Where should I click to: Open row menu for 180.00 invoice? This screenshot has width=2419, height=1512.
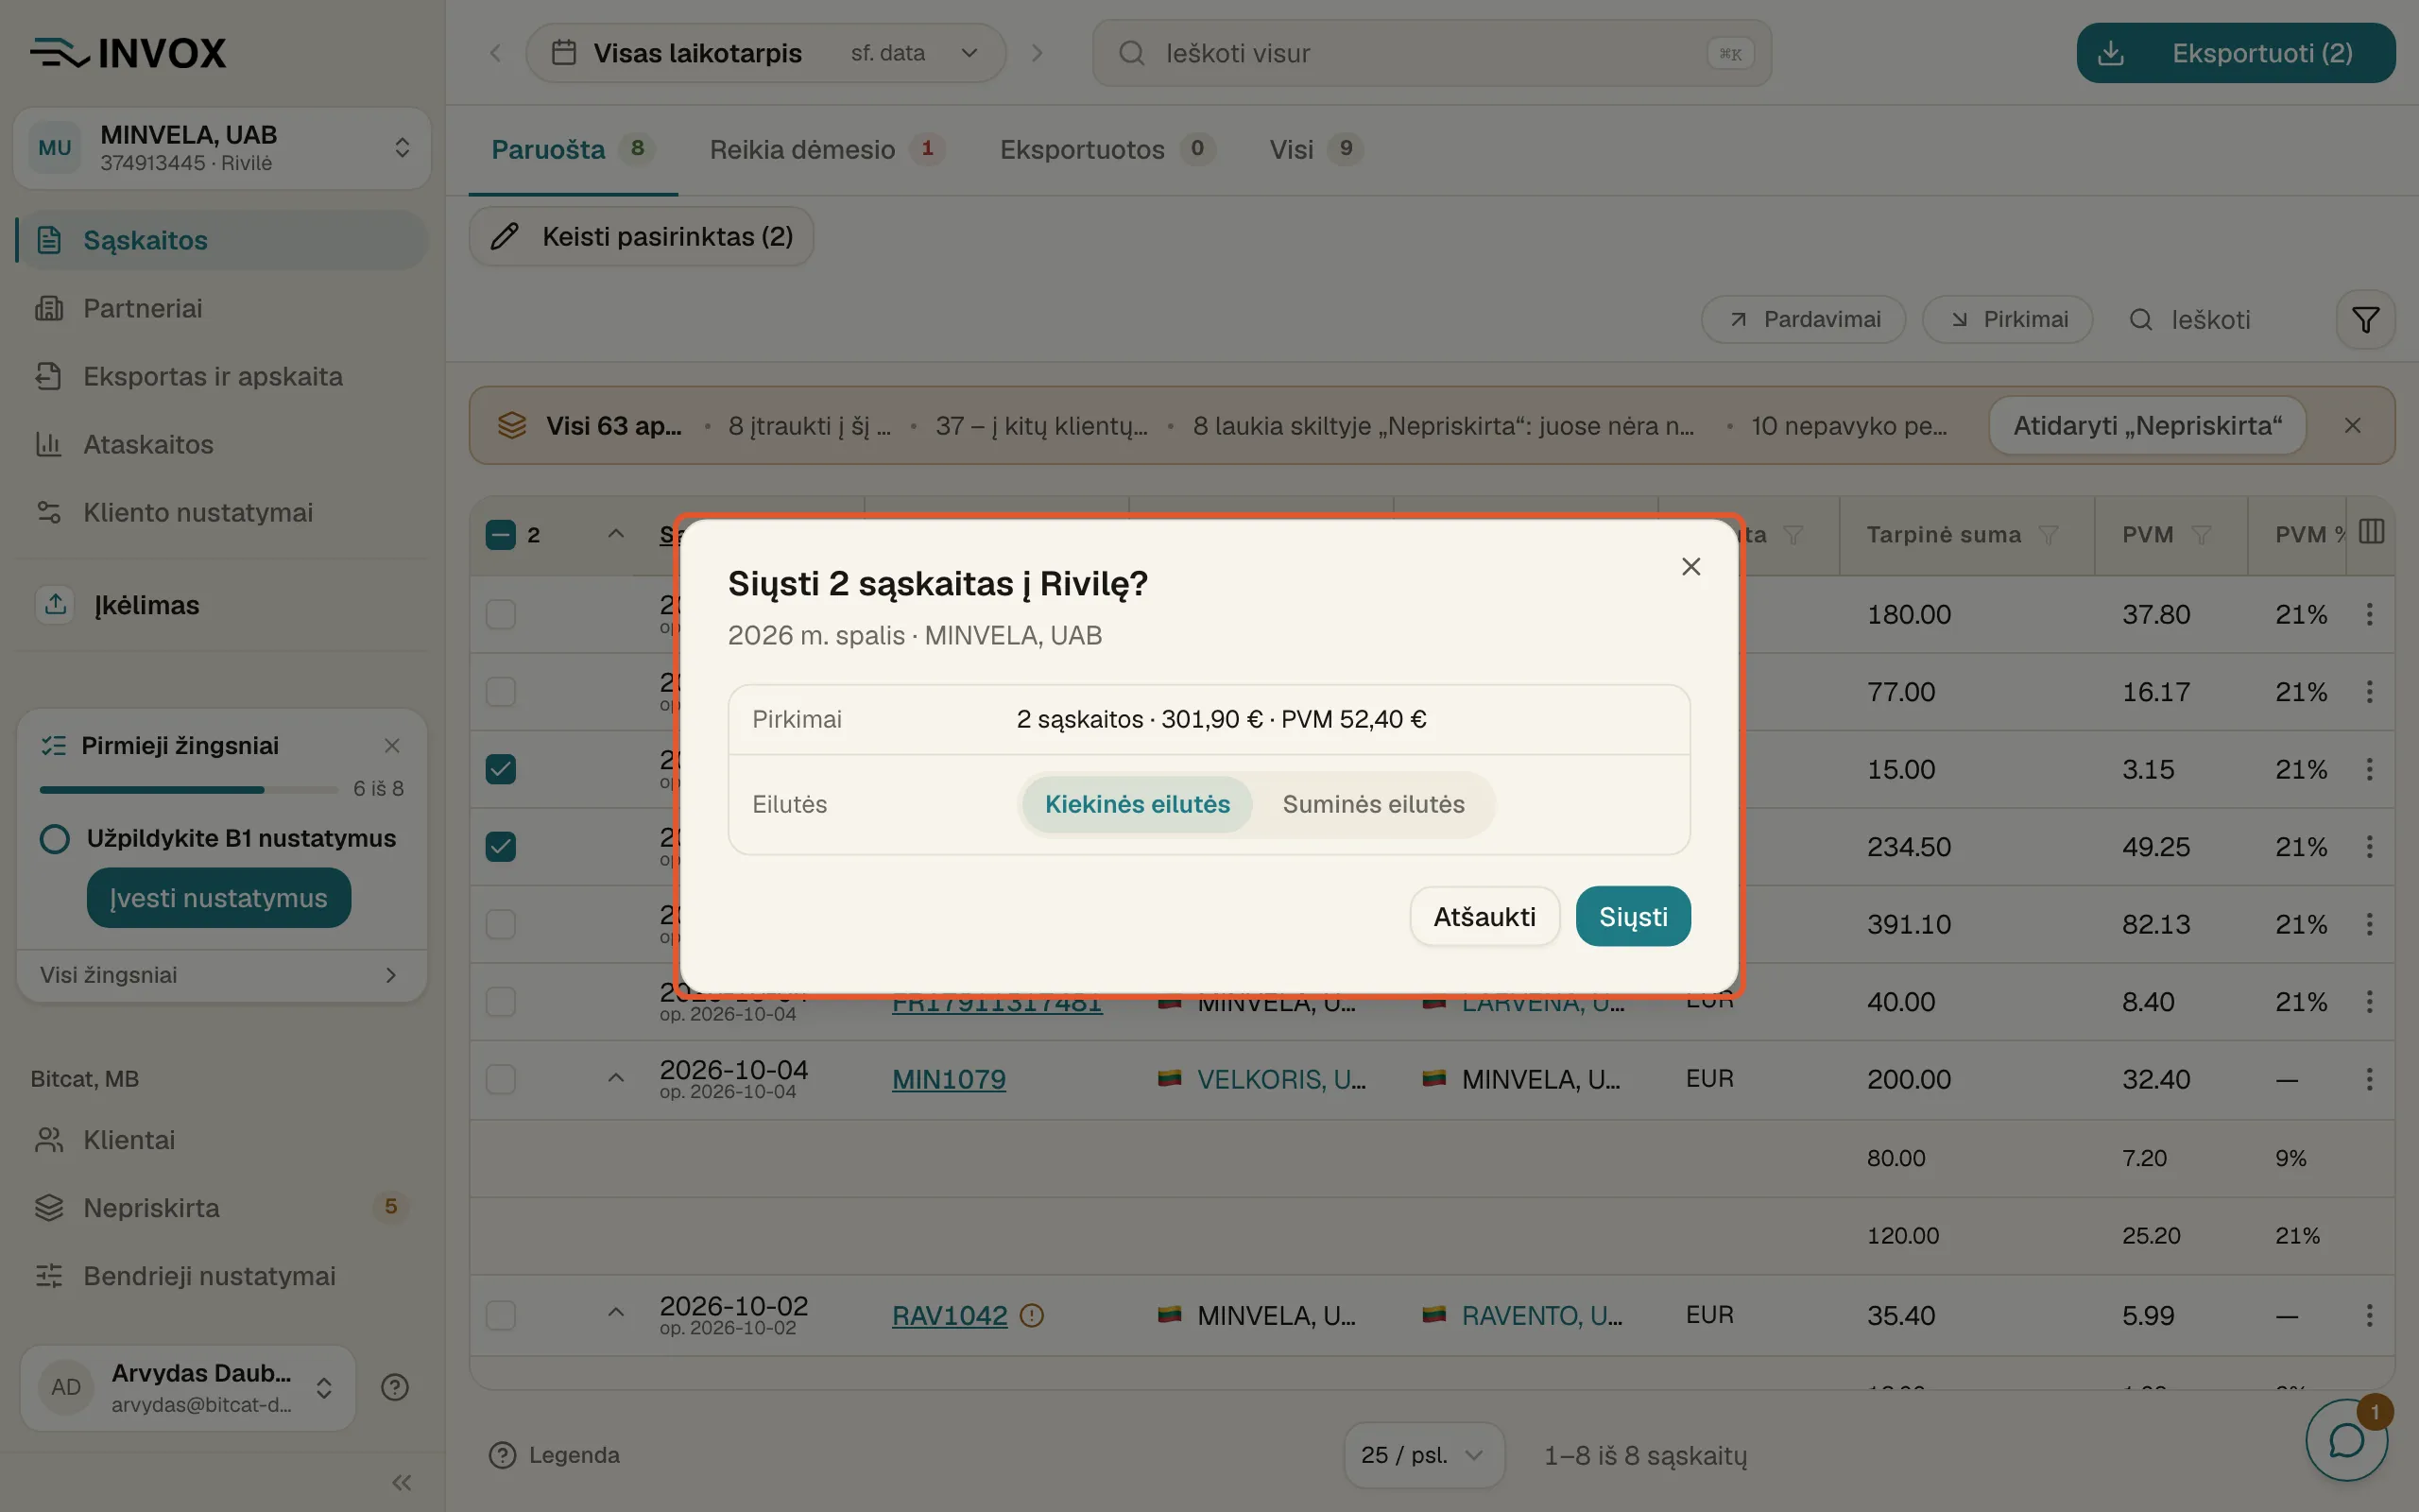[x=2369, y=614]
